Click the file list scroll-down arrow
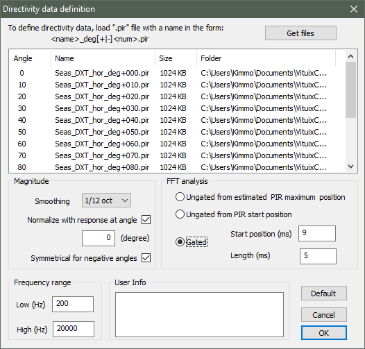This screenshot has height=349, width=365. click(x=351, y=167)
